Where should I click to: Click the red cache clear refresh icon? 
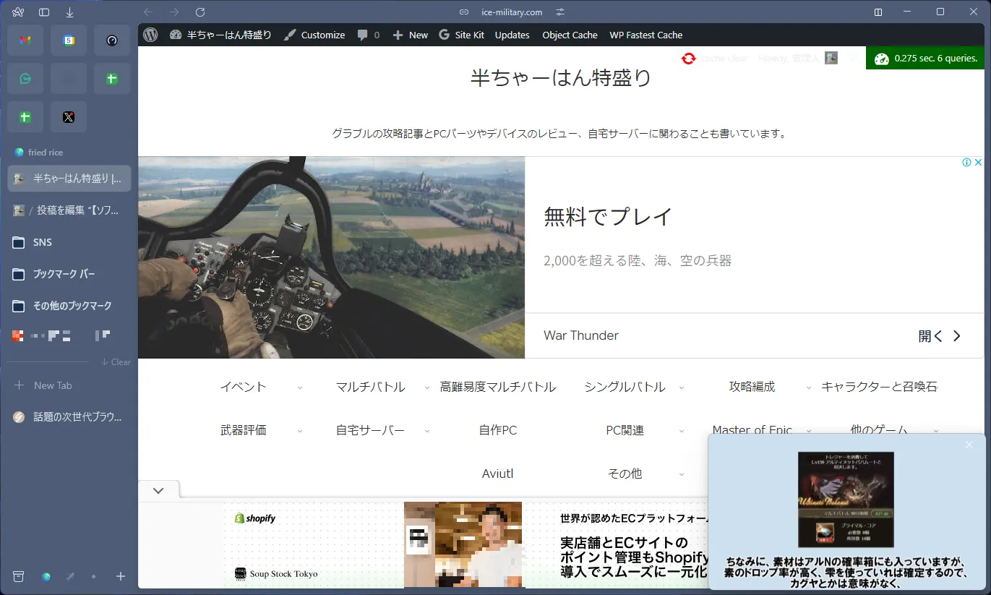pos(688,59)
